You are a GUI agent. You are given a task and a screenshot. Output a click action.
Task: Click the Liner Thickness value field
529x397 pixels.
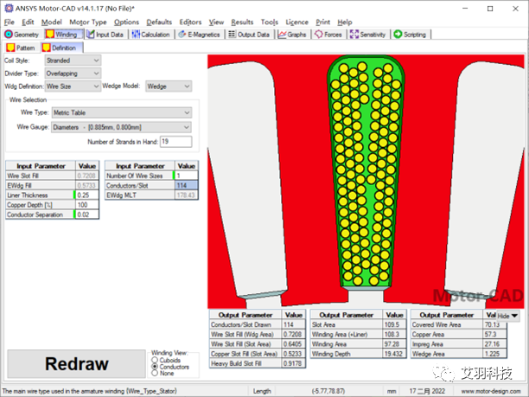tap(86, 195)
